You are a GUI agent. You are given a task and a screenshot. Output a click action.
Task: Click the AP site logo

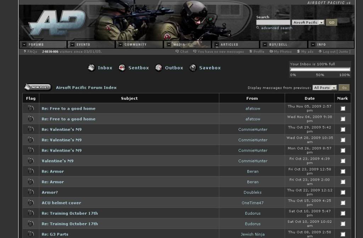[x=57, y=23]
